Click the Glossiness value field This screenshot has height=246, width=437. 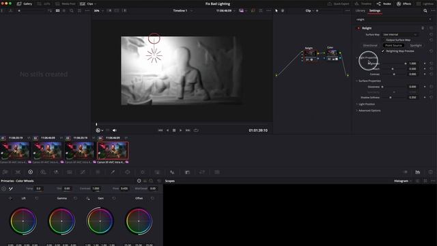412,87
